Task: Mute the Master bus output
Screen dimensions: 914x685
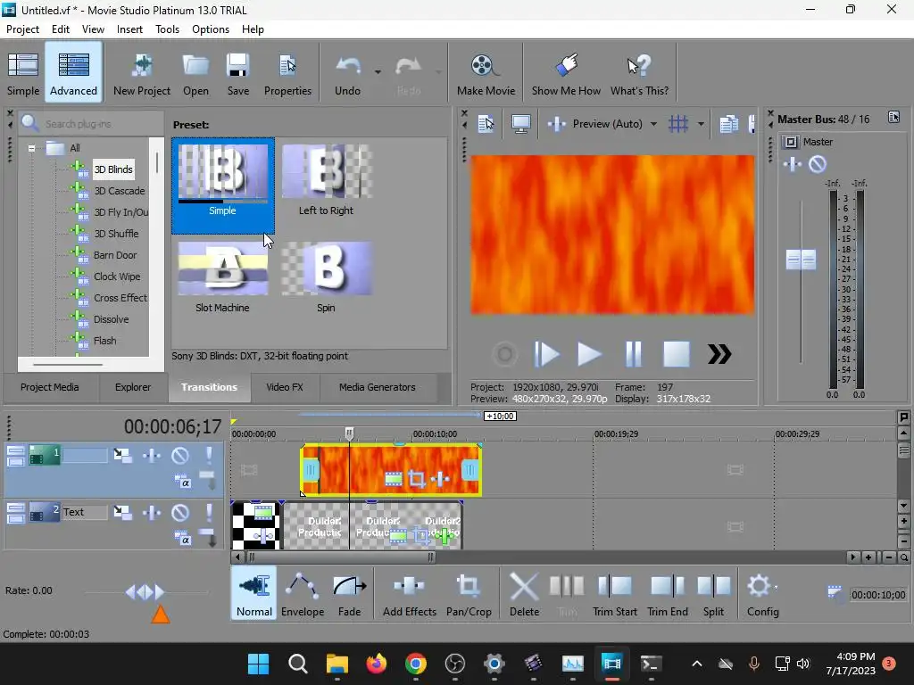Action: [818, 164]
